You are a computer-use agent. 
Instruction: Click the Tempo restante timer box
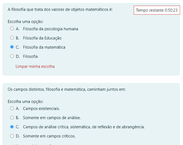pos(157,10)
